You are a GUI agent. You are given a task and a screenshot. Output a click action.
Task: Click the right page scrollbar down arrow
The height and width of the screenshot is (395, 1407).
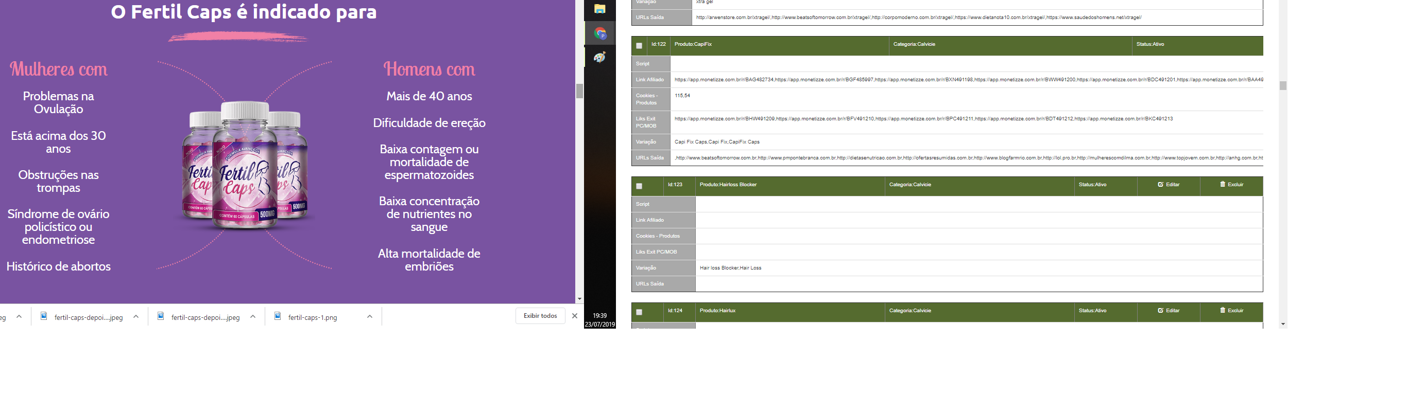(x=1283, y=324)
